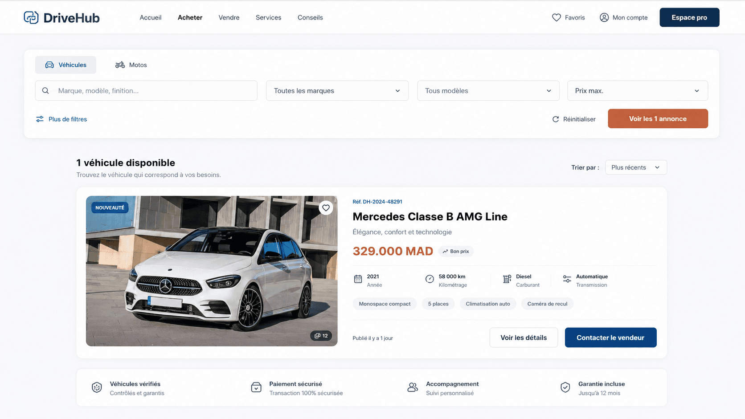Click Contacter le vendeur button

click(610, 338)
